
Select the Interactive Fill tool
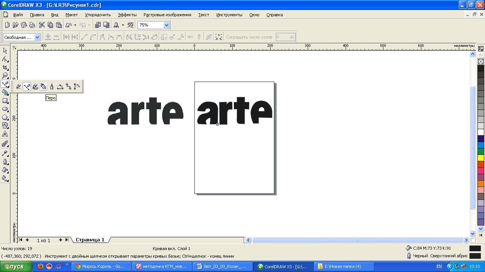pos(5,178)
